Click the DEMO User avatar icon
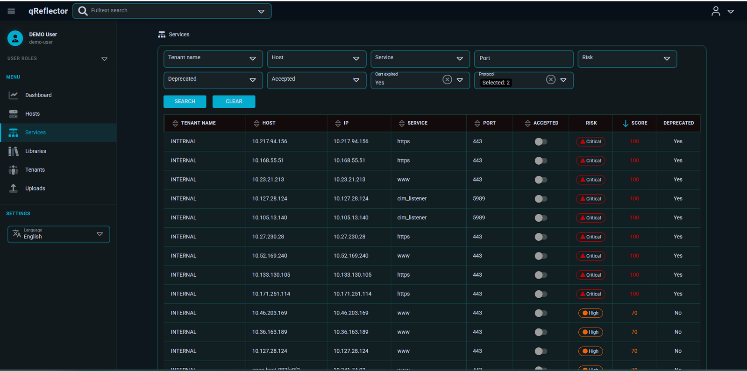 (x=15, y=38)
